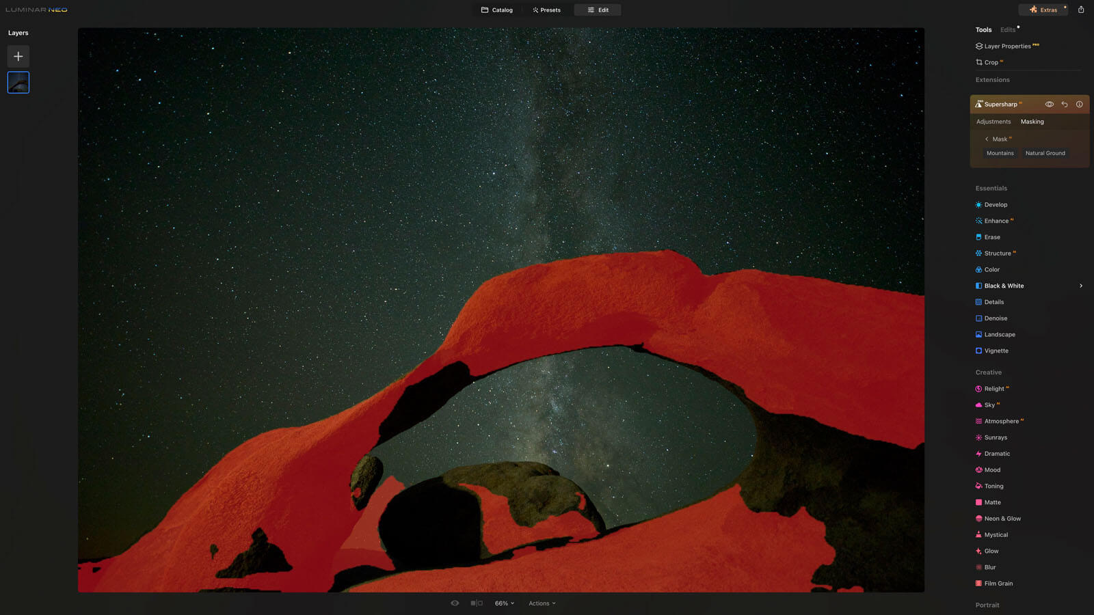Open the zoom level 66% dropdown

tap(504, 603)
